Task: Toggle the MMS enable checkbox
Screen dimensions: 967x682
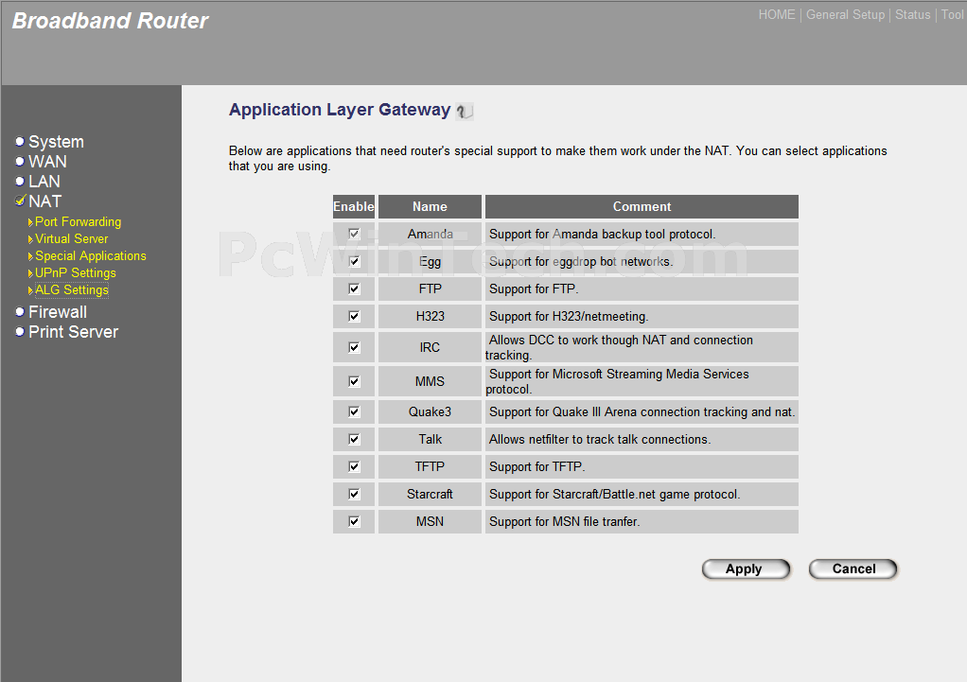Action: click(354, 381)
